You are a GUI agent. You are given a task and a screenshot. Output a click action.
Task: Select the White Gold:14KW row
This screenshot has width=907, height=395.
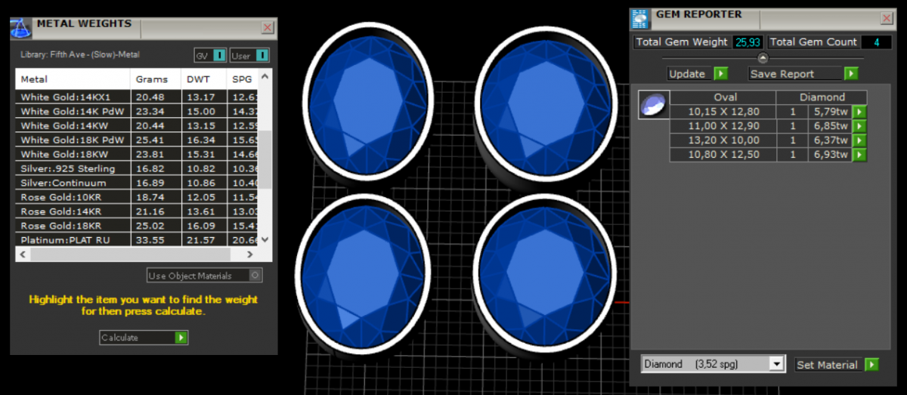(x=137, y=125)
